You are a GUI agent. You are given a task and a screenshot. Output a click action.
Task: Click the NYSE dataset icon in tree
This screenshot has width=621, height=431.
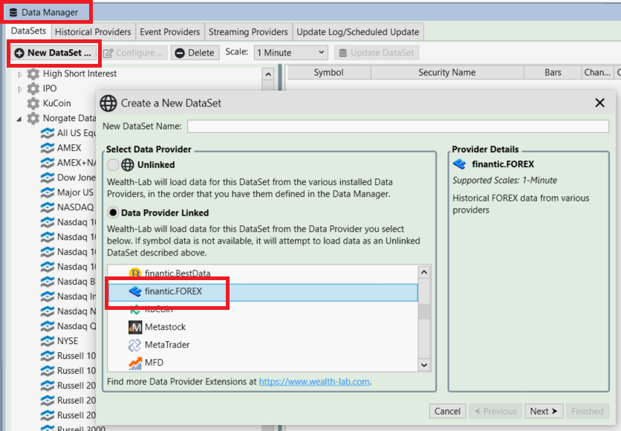[x=48, y=341]
